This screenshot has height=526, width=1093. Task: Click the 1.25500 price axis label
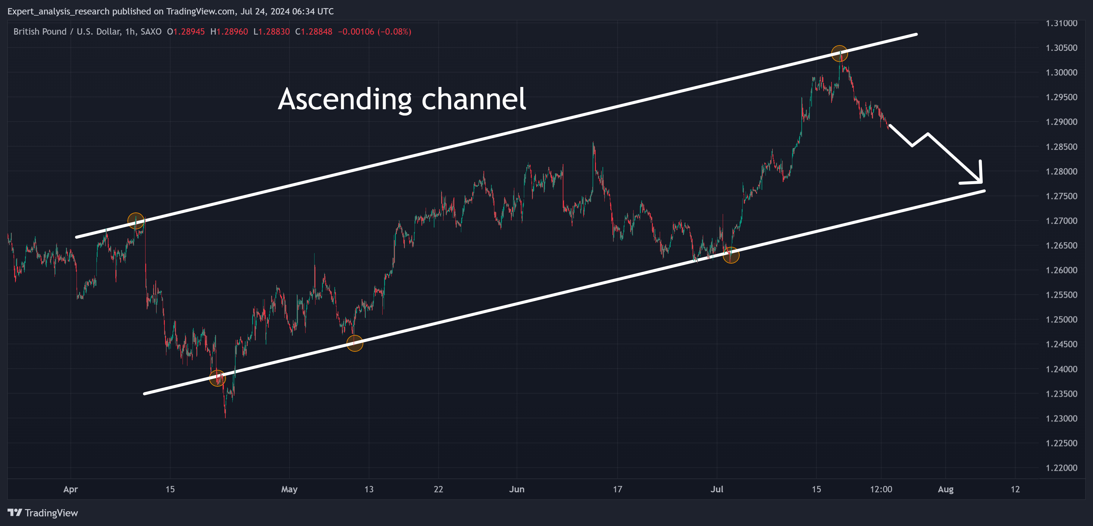pyautogui.click(x=1061, y=295)
